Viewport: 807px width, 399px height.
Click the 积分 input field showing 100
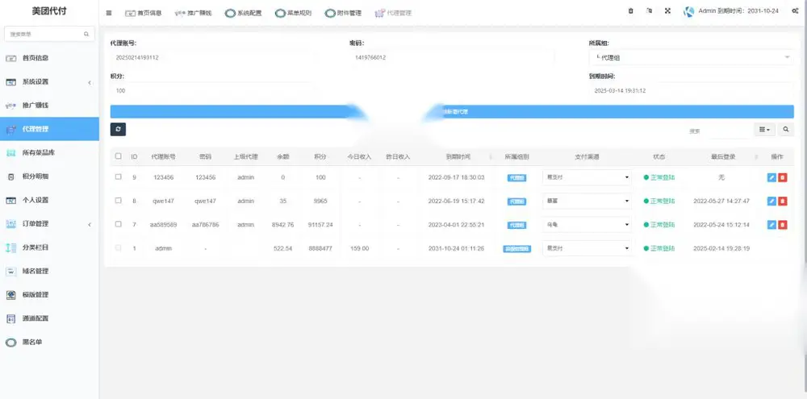click(x=212, y=90)
